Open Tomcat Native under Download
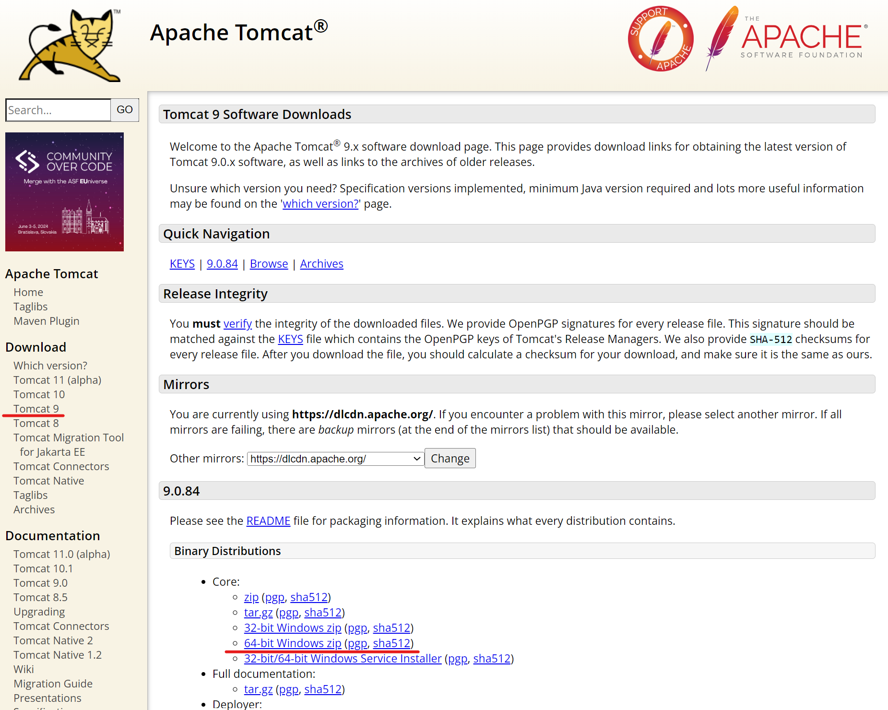 point(49,481)
